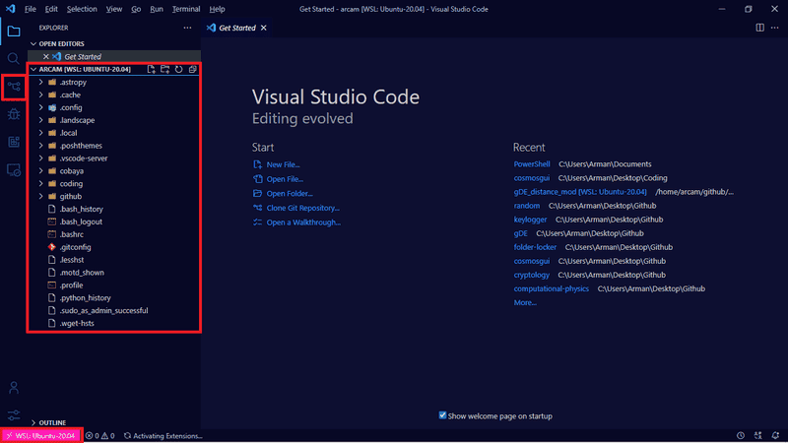Open editor more actions menu
Screen dimensions: 788x443
(774, 28)
